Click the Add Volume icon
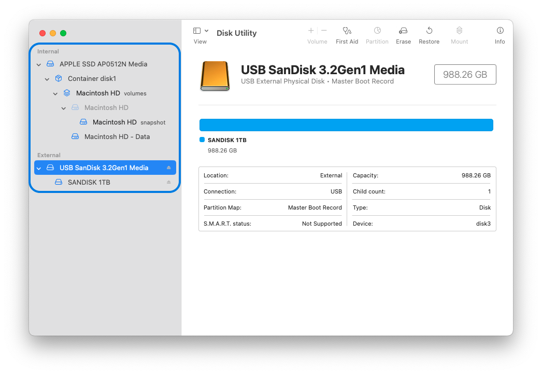This screenshot has height=374, width=542. 310,30
